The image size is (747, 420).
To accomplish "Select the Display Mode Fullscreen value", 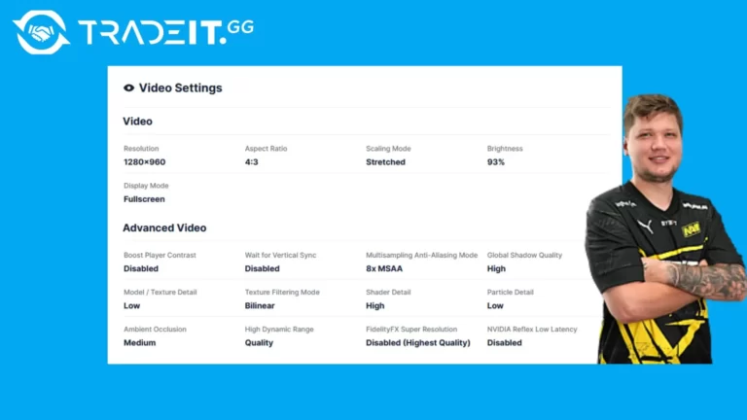I will tap(144, 199).
